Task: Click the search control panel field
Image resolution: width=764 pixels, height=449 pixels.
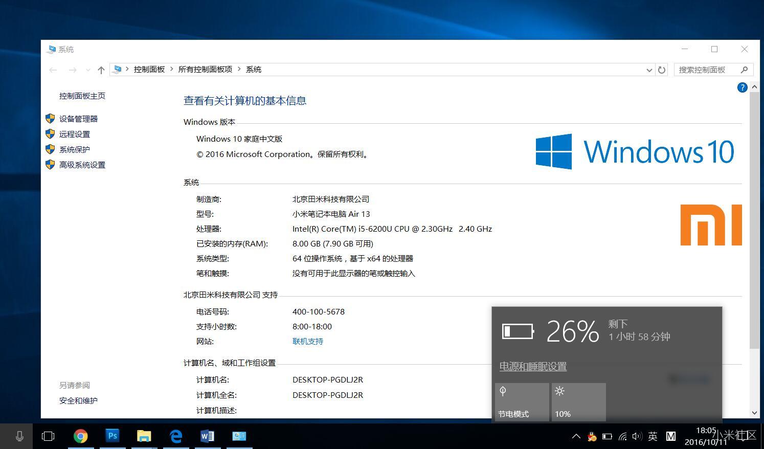Action: pyautogui.click(x=707, y=70)
